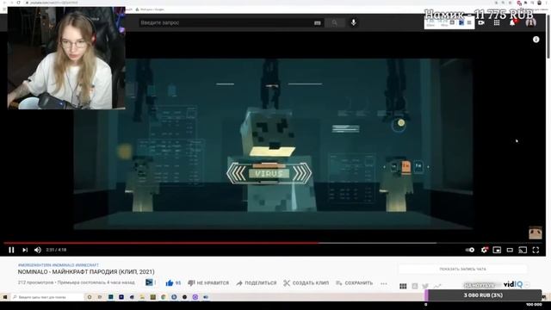Pause the YouTube video

[x=11, y=250]
